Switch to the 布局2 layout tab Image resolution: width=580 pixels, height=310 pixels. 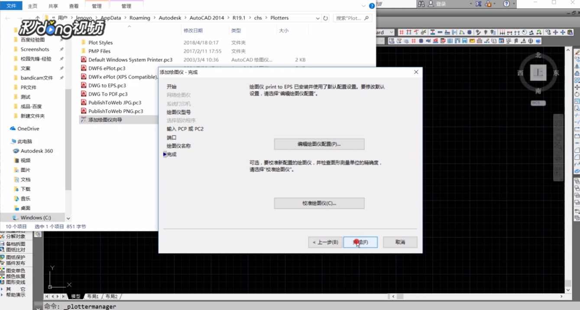pos(111,296)
